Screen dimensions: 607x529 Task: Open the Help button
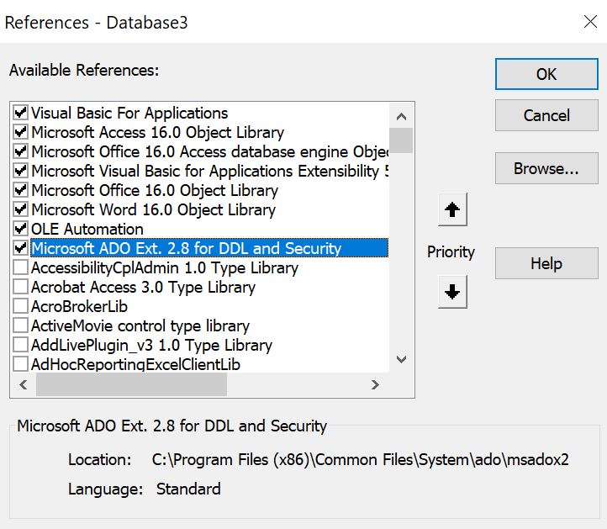click(546, 264)
